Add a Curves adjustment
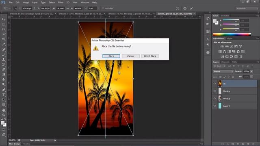 (231, 46)
